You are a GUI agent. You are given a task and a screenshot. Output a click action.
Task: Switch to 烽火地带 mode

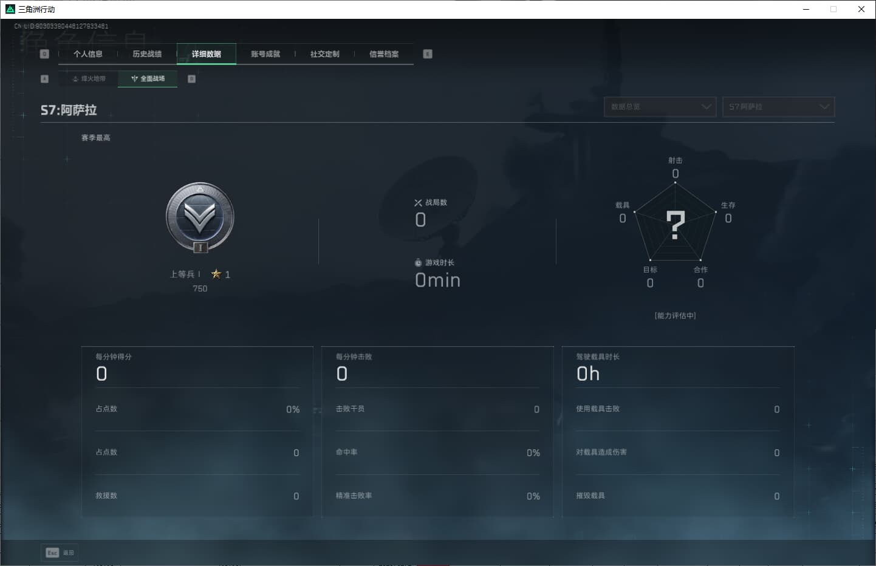coord(89,79)
